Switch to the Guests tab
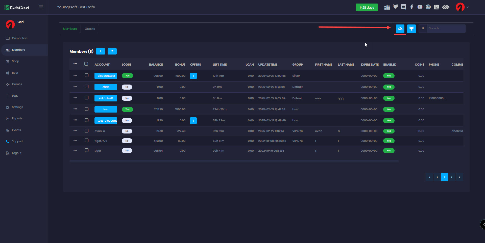The image size is (485, 243). [x=90, y=29]
